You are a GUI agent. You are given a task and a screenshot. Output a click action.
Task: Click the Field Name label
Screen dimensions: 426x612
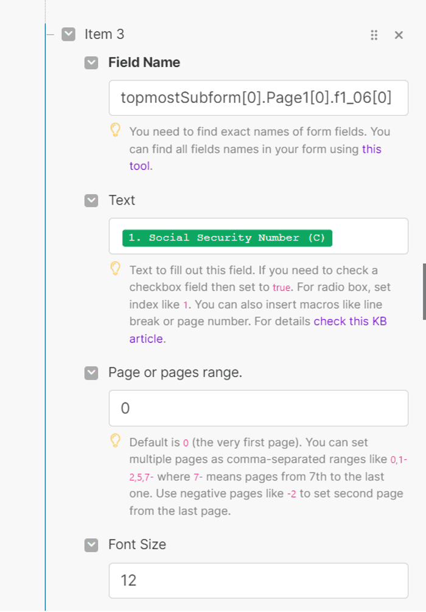[x=144, y=63]
